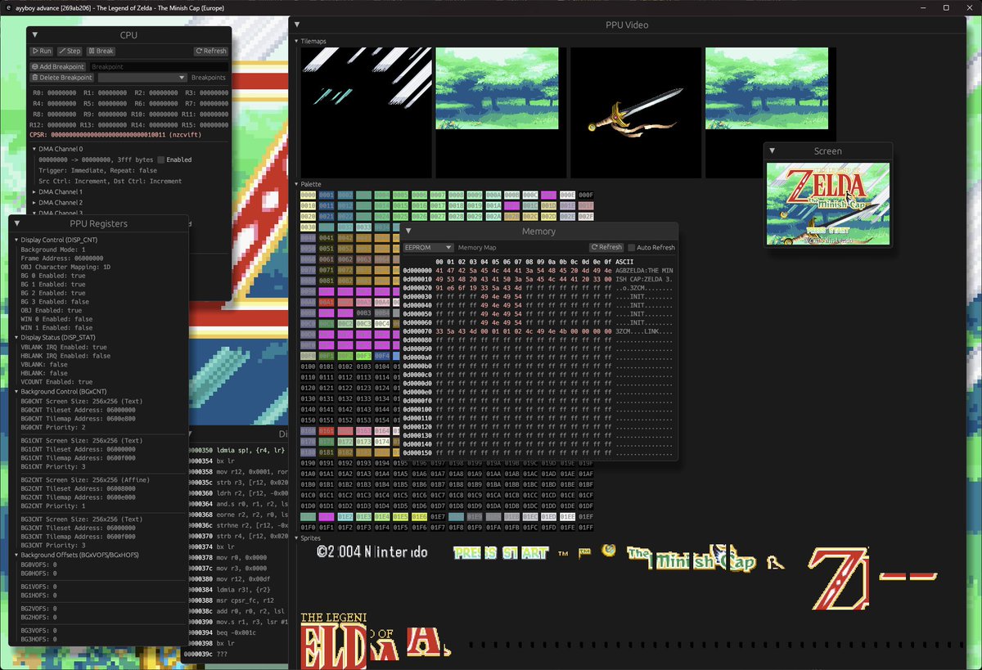Collapse the Tilemaps section
This screenshot has height=670, width=982.
pos(296,40)
